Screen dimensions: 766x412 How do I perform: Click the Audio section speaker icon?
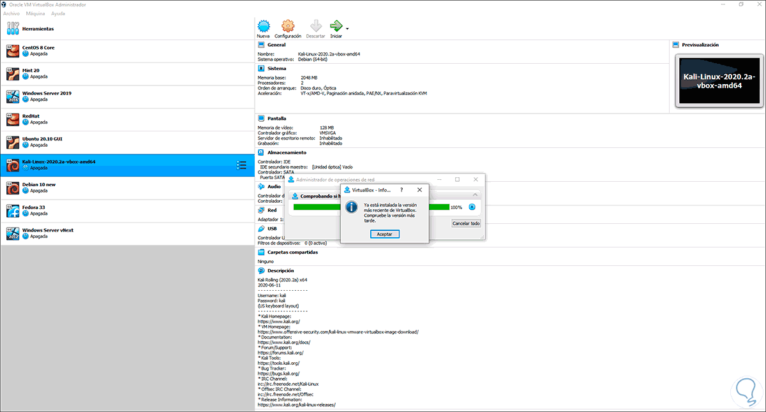tap(262, 186)
